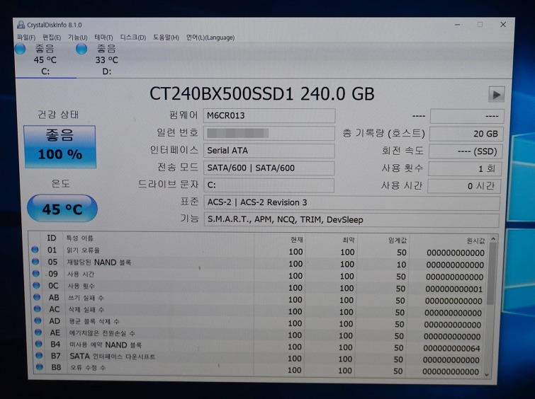Select the 삭제 실패 수 attribute row
This screenshot has width=535, height=399.
tap(259, 311)
